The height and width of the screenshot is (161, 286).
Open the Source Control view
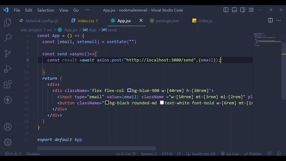point(8,53)
